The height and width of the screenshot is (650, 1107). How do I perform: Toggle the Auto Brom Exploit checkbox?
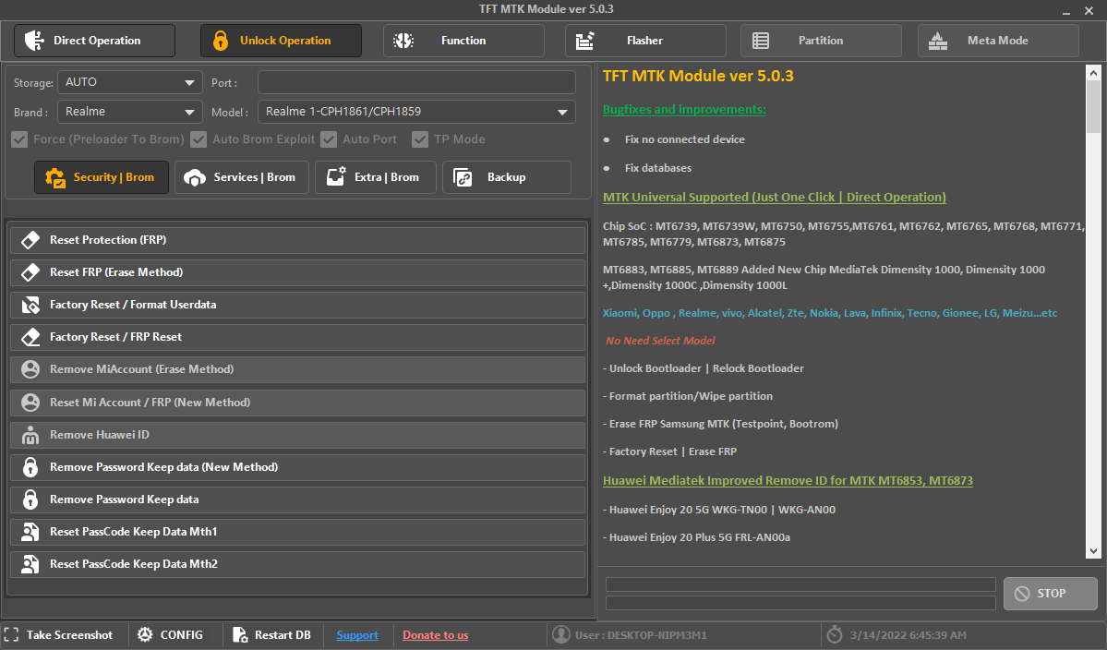click(x=199, y=139)
